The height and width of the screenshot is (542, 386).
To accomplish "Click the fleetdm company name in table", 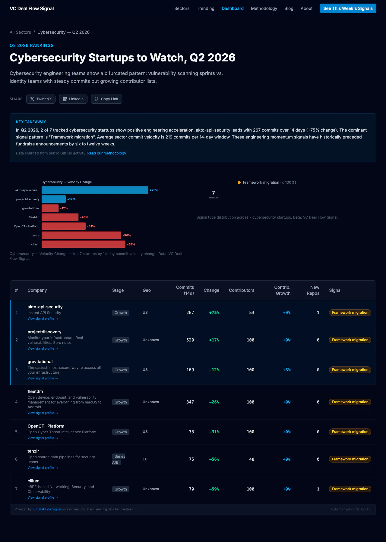I will click(x=35, y=391).
